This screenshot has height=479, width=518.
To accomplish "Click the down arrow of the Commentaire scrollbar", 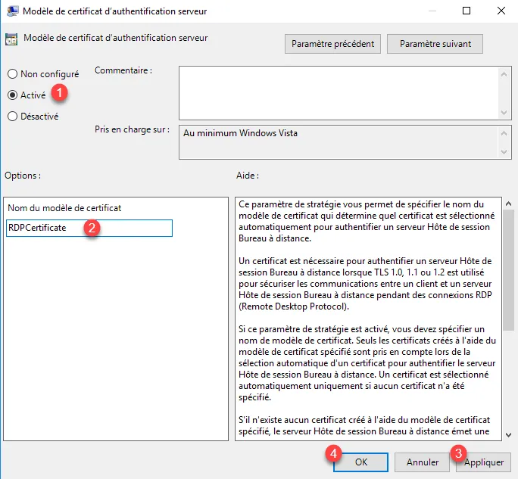I will click(505, 112).
